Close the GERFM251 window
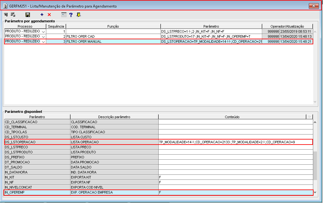Screen dimensions: 323x203 coord(314,6)
